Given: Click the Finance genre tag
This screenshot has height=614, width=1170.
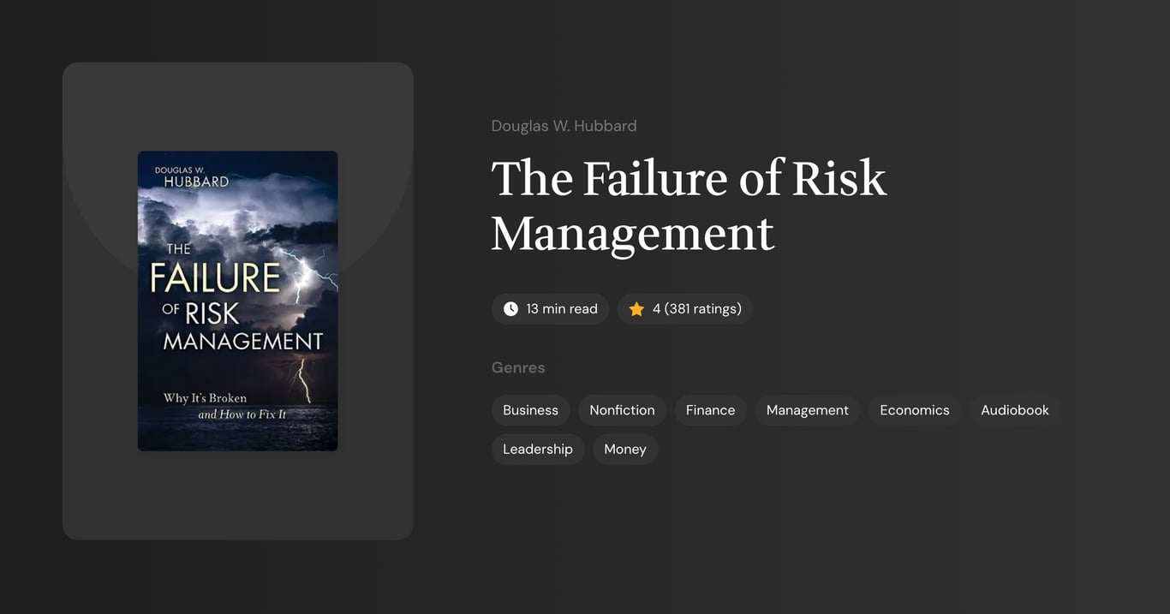Looking at the screenshot, I should pos(710,409).
